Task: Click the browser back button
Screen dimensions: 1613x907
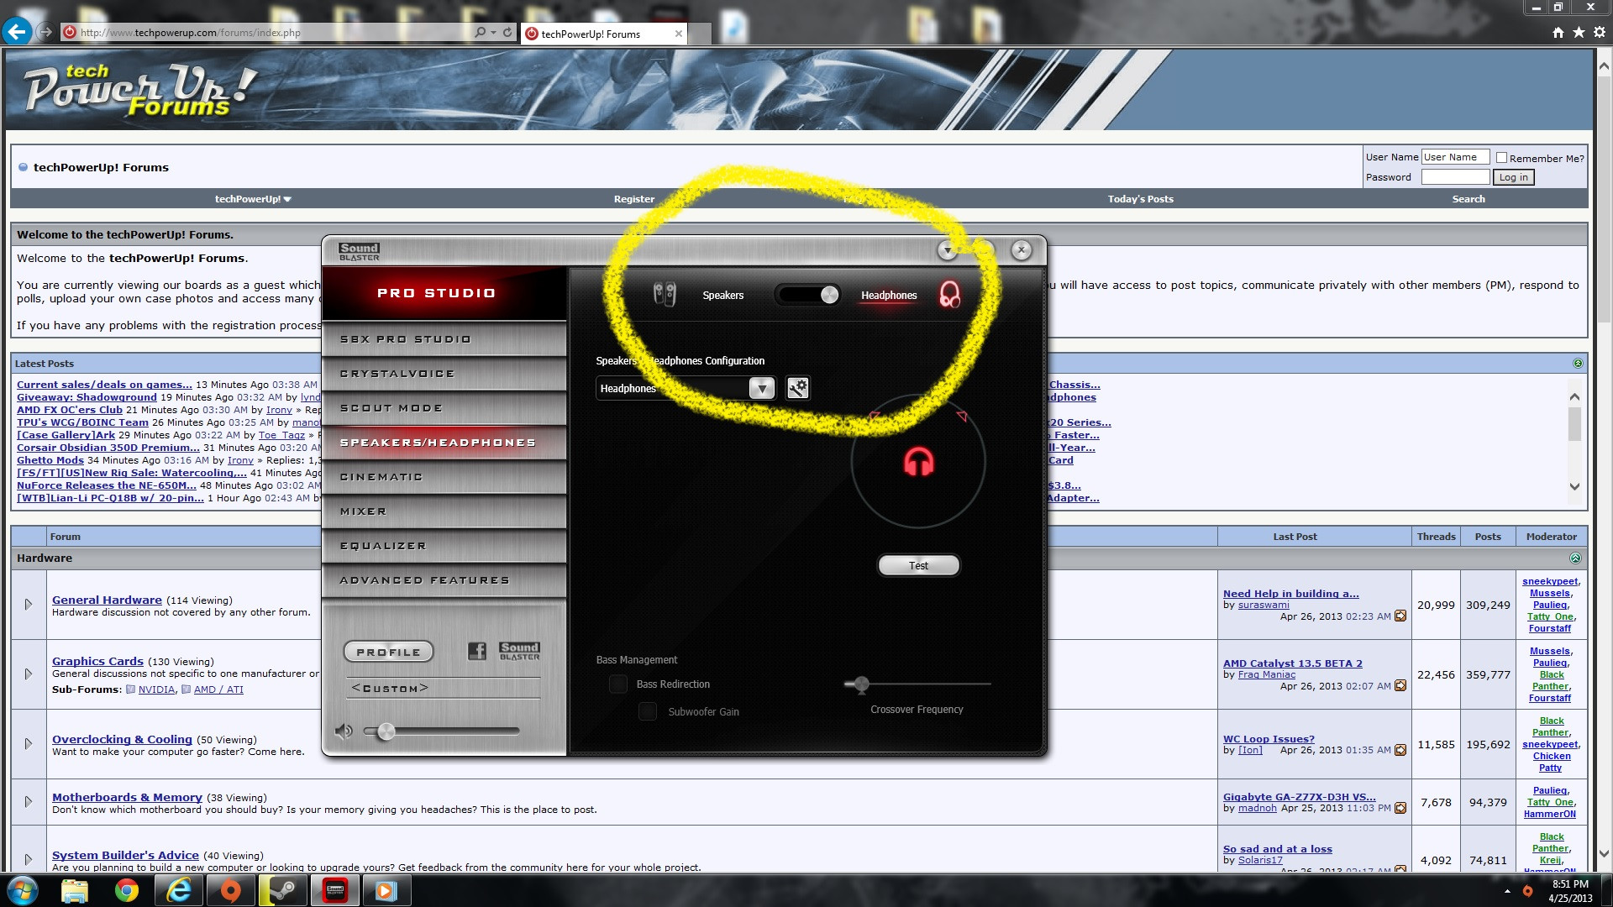Action: click(16, 32)
